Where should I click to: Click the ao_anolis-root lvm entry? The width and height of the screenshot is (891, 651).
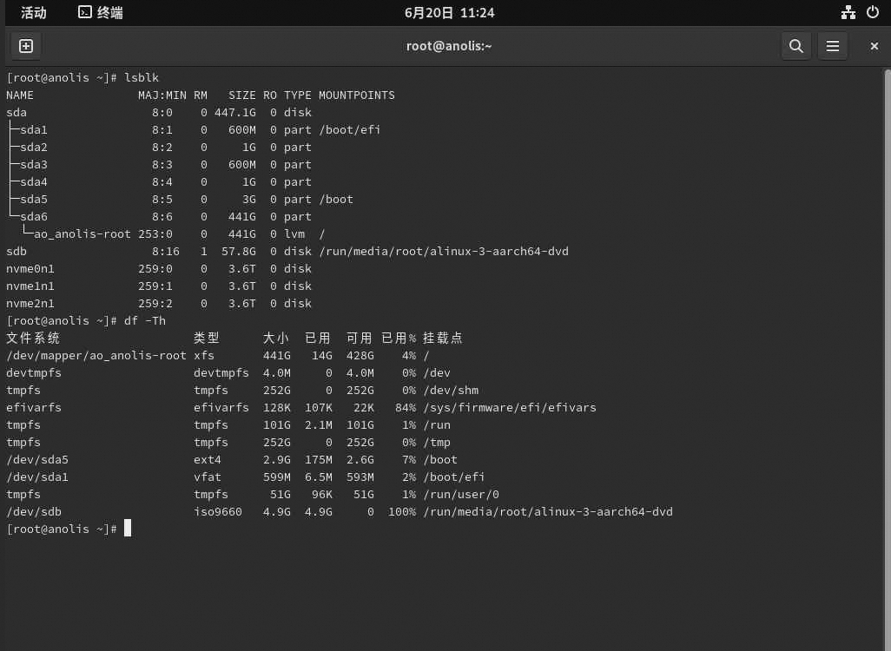(x=82, y=233)
